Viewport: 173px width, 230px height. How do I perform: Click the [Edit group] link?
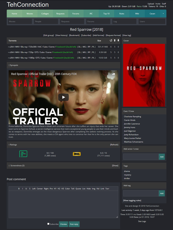click(48, 35)
